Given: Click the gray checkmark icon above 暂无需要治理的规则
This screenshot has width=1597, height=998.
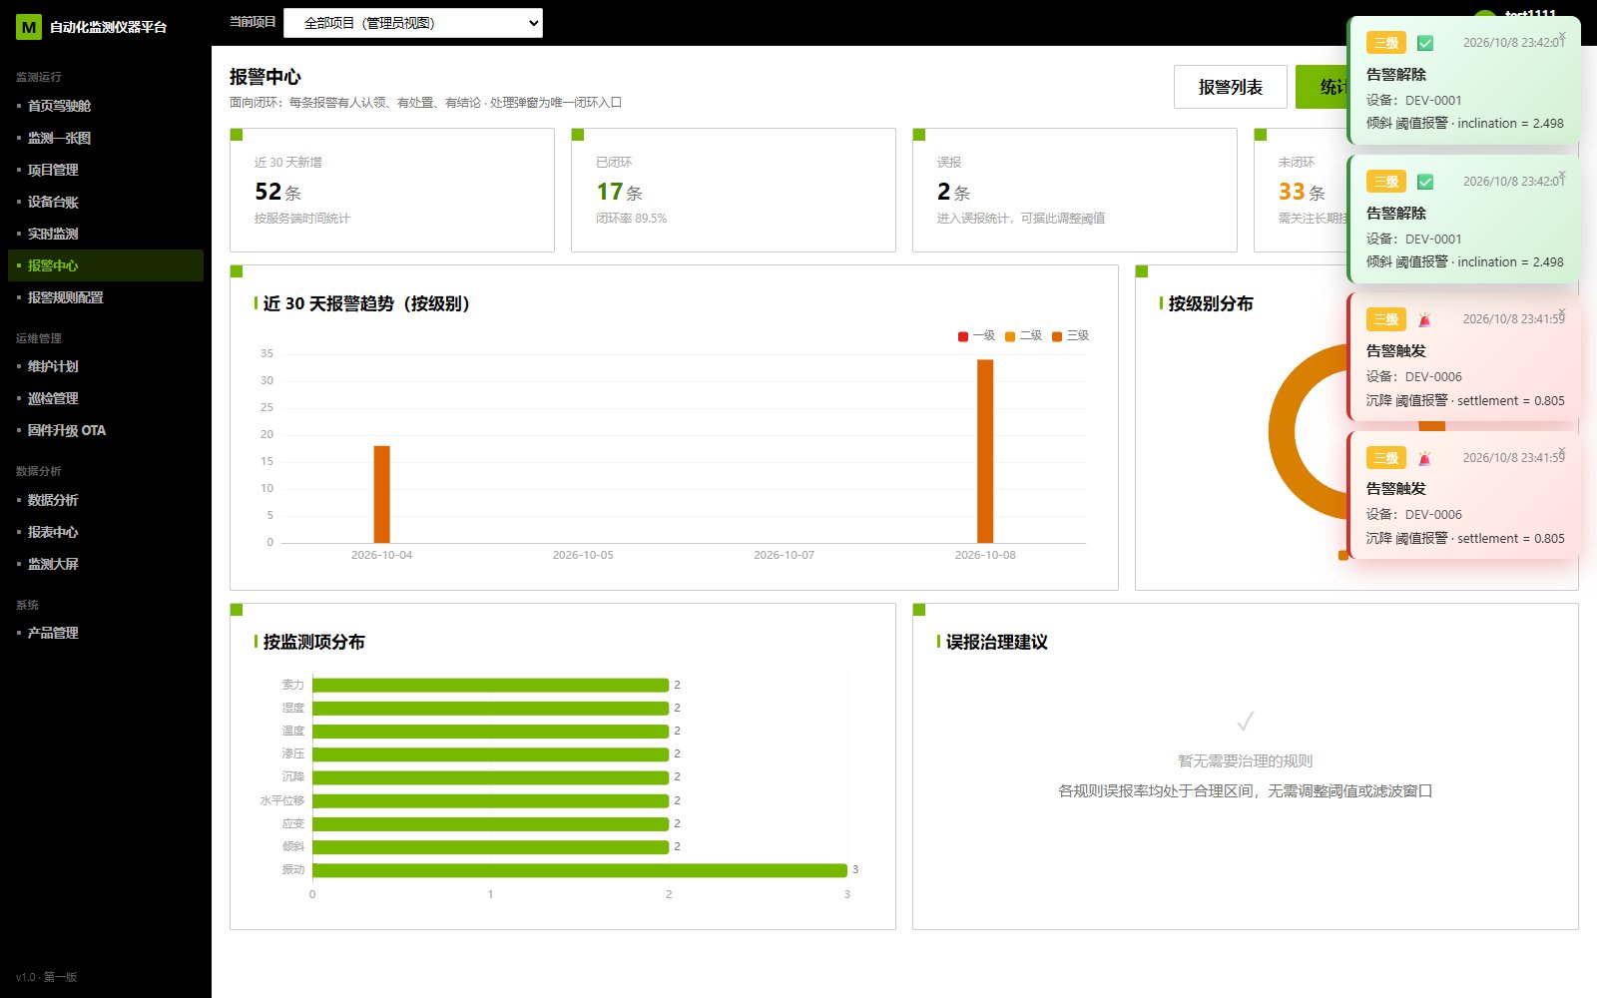Looking at the screenshot, I should point(1246,721).
